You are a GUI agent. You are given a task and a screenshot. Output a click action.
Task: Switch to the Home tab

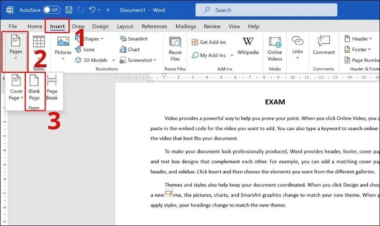click(35, 26)
